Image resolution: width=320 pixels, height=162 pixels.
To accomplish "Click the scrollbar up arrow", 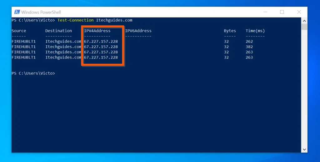I will pyautogui.click(x=304, y=21).
